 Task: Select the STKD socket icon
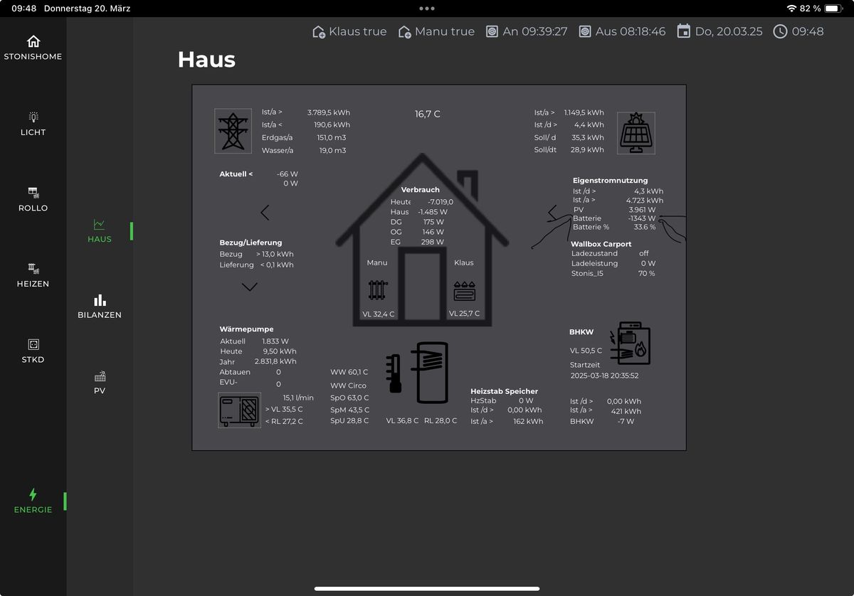(x=33, y=344)
